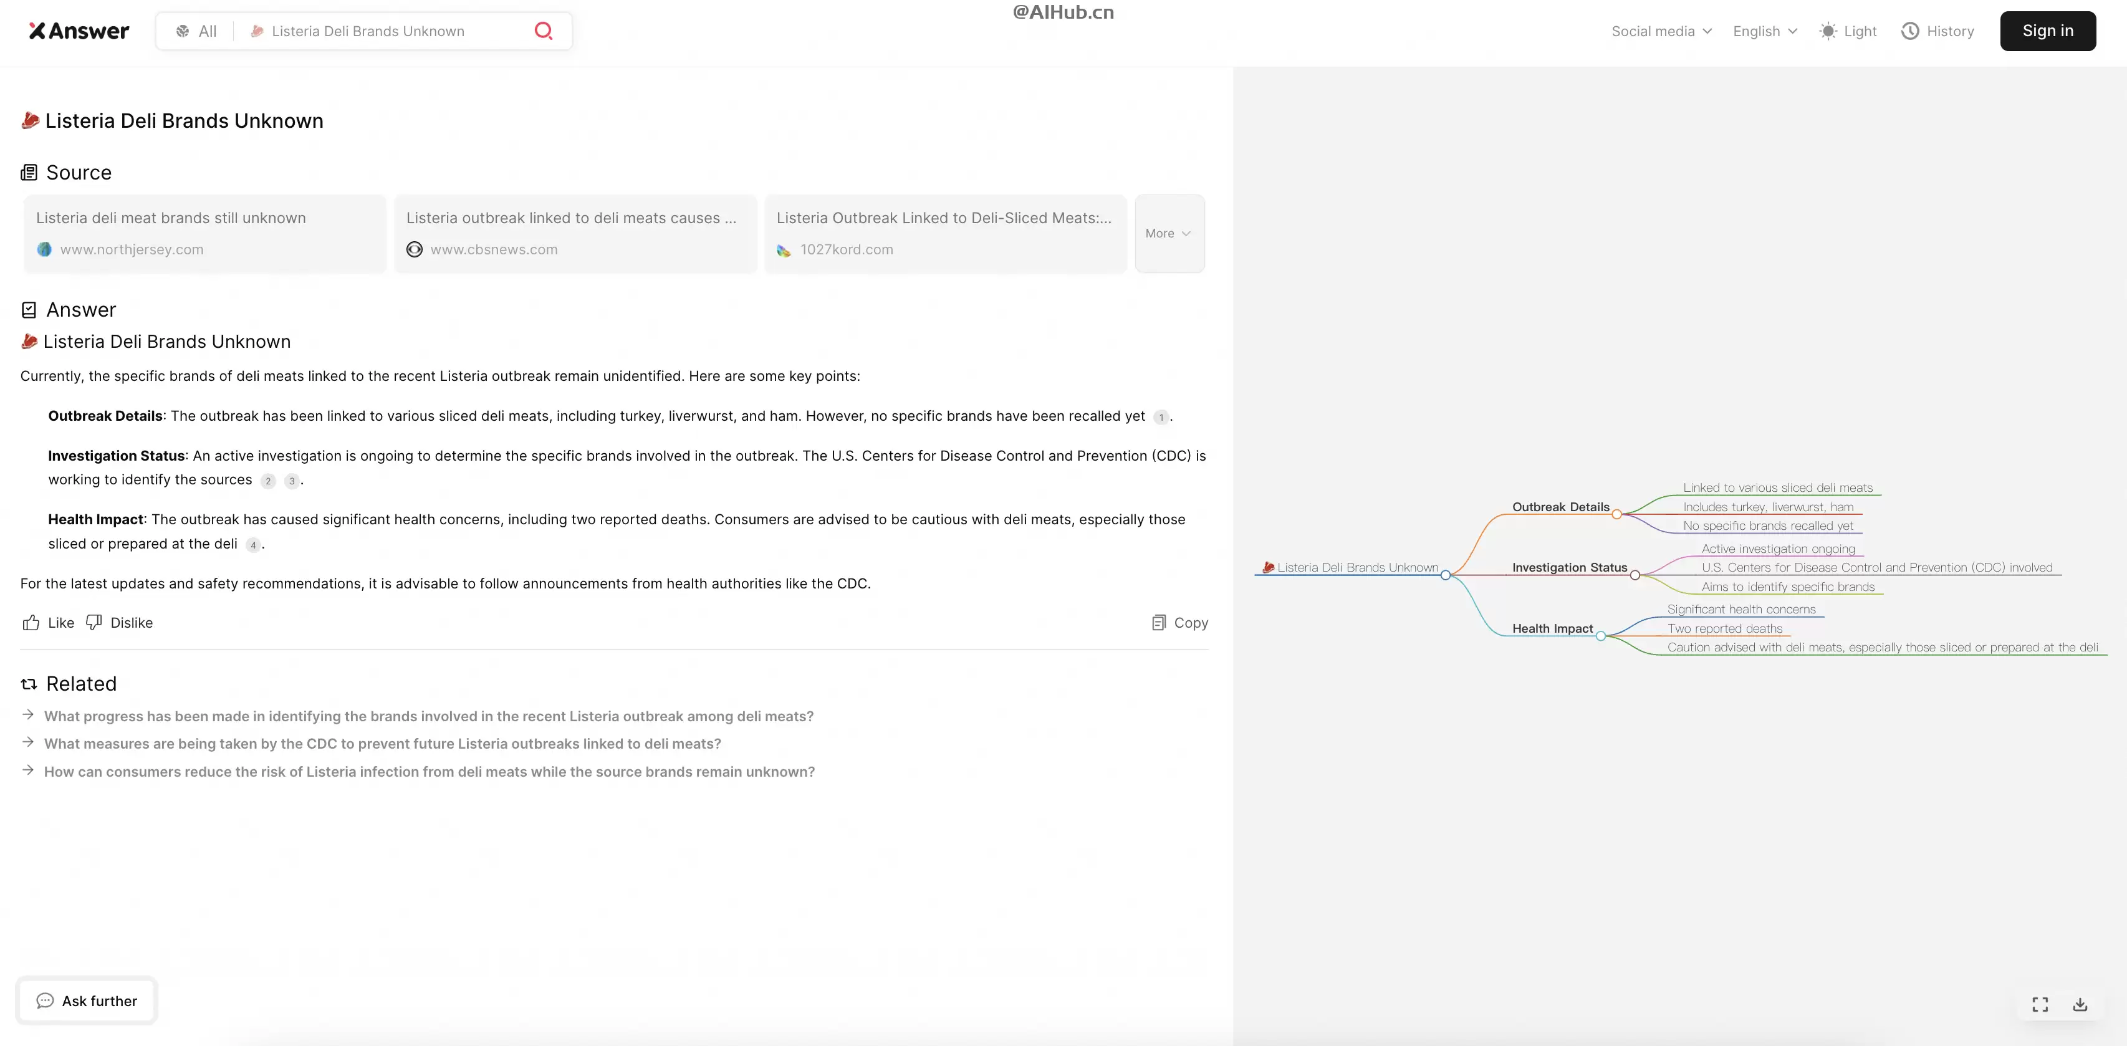Collapse the Health Impact node circle
The height and width of the screenshot is (1046, 2127).
click(1601, 636)
